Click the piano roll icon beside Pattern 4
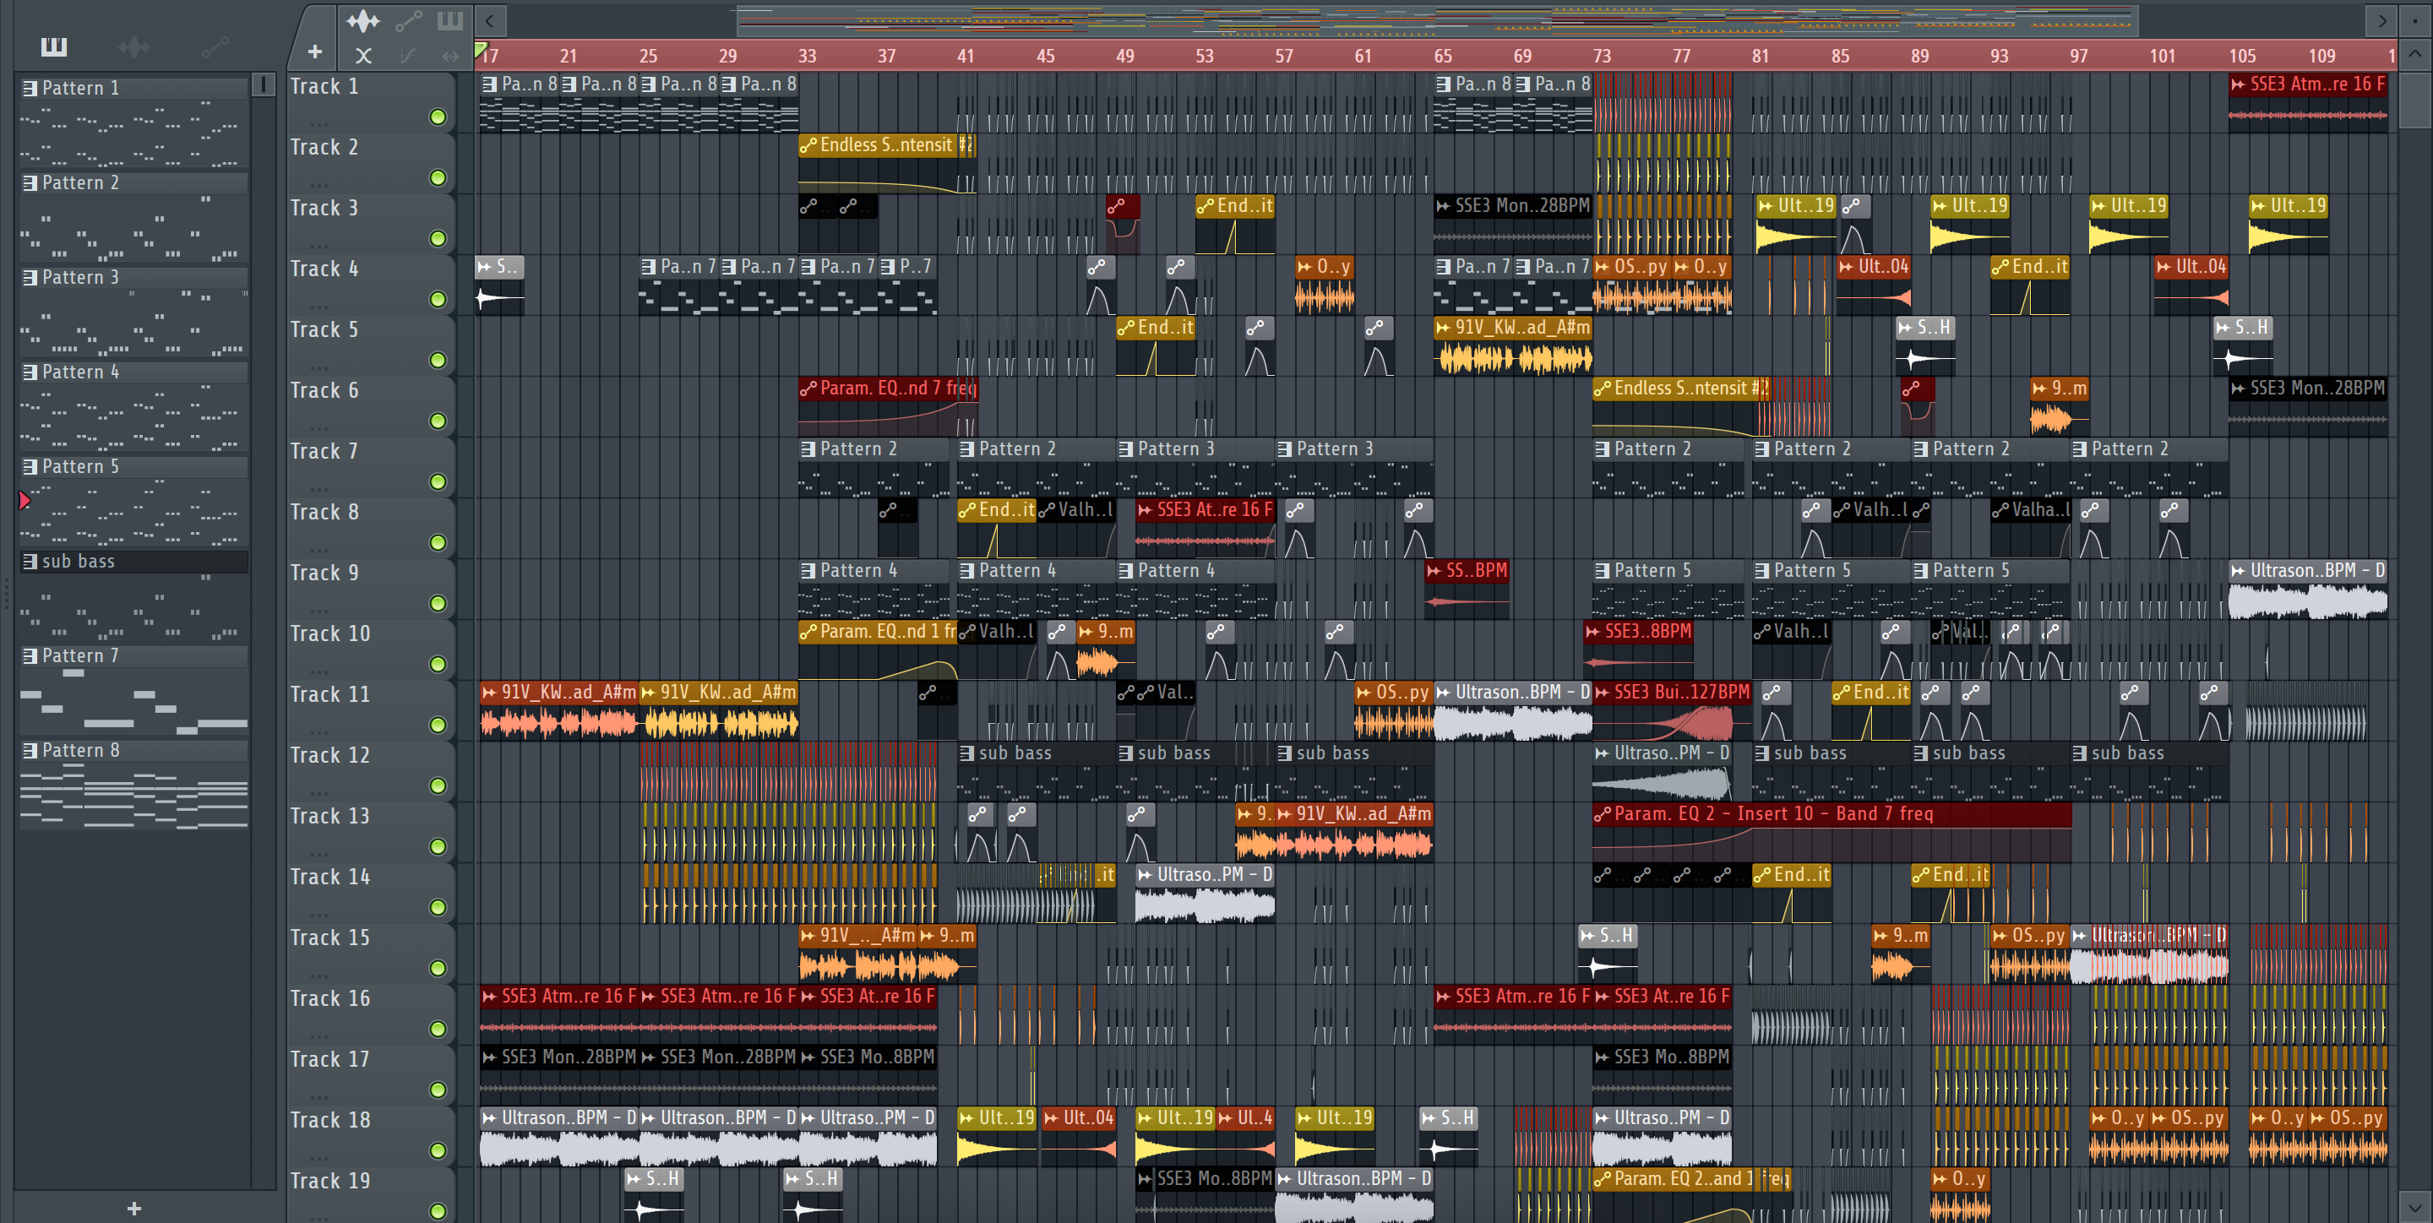2433x1223 pixels. coord(30,372)
